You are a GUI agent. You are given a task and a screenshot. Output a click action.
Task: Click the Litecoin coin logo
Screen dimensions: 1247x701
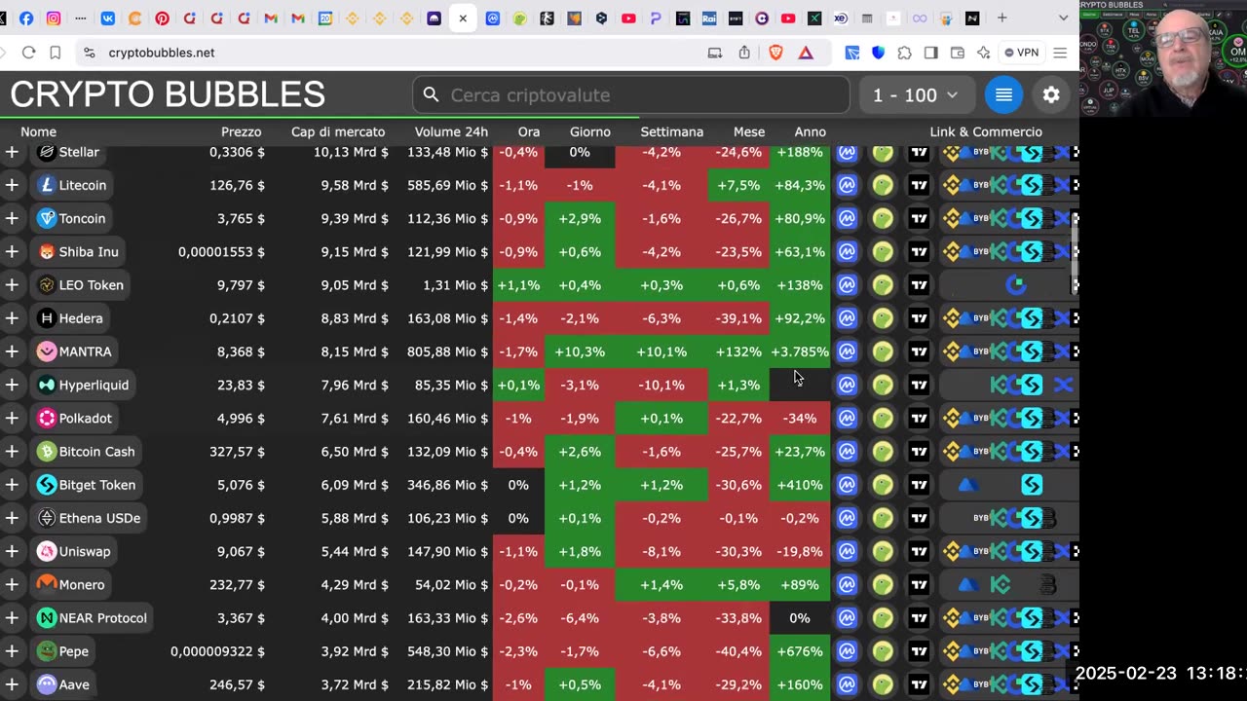coord(46,185)
